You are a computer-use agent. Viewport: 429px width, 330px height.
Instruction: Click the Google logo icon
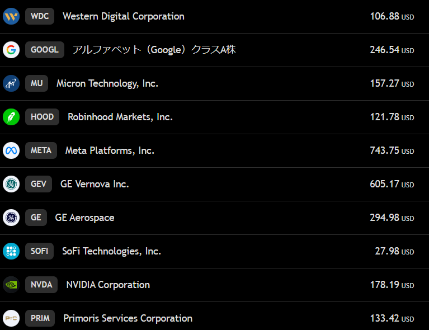tap(11, 50)
